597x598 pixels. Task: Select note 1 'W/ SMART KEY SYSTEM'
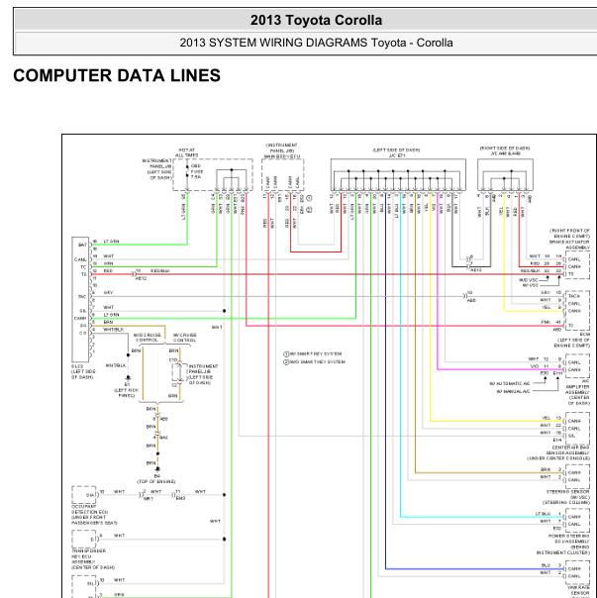[313, 353]
